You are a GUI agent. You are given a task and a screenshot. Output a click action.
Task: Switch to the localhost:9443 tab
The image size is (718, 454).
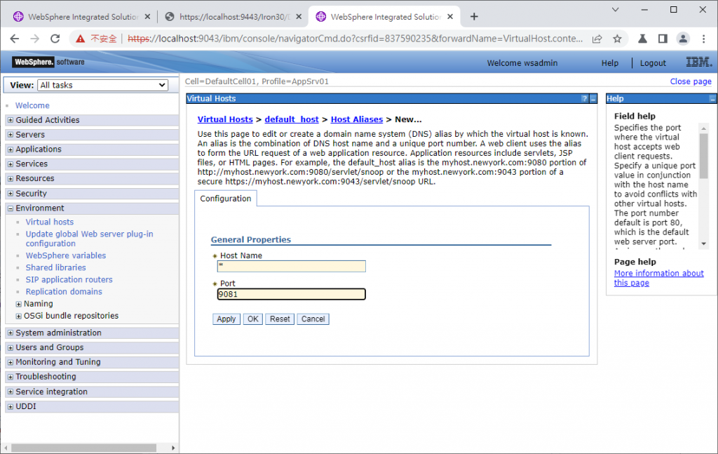click(x=233, y=17)
